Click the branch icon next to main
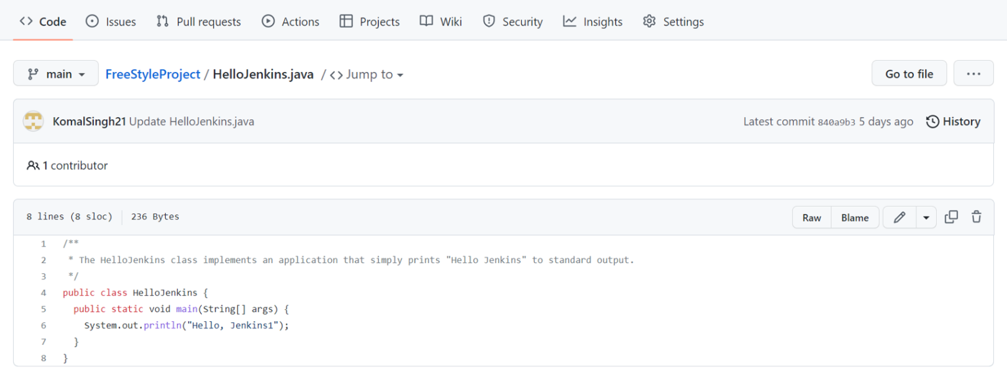This screenshot has height=382, width=1007. 33,73
